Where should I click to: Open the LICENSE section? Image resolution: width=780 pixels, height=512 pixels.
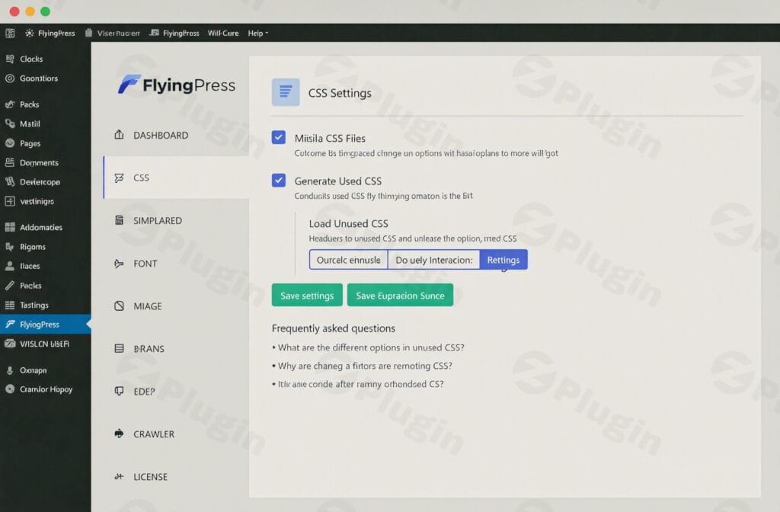pyautogui.click(x=121, y=476)
